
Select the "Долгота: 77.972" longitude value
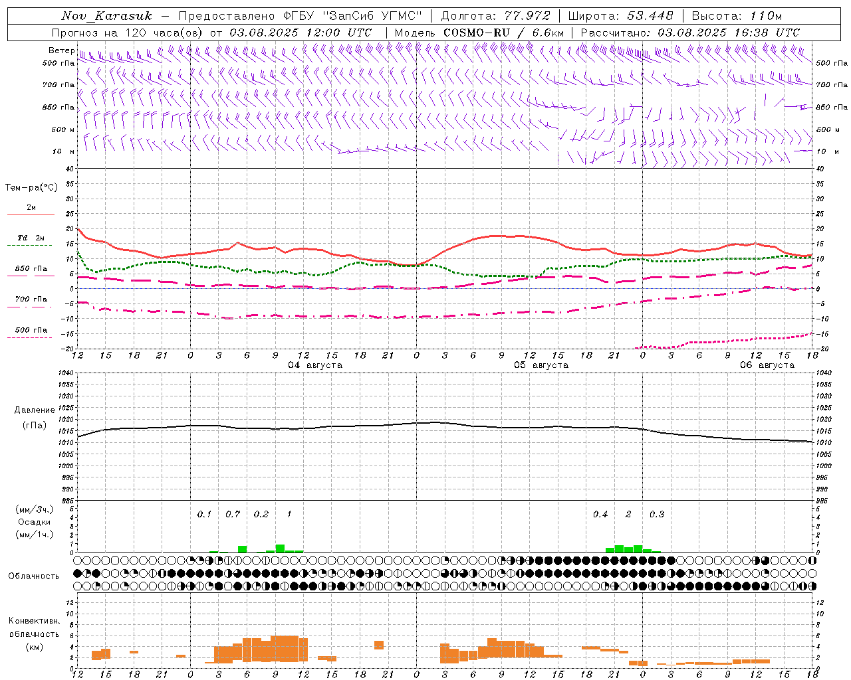496,16
